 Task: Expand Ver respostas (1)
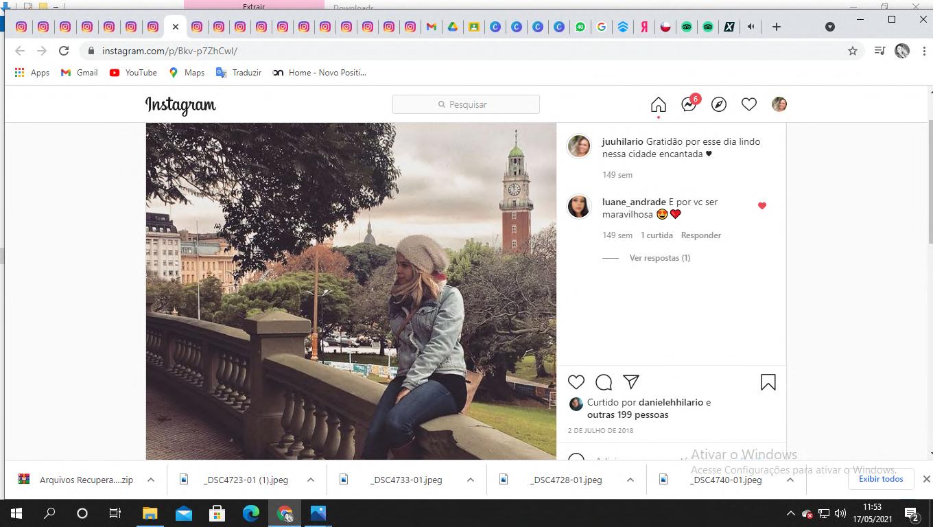[x=660, y=258]
